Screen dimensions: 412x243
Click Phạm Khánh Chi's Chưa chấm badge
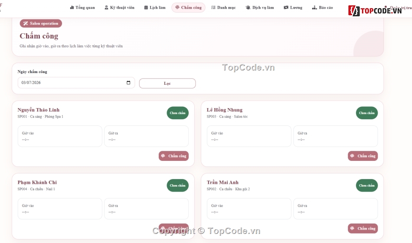[x=178, y=185]
